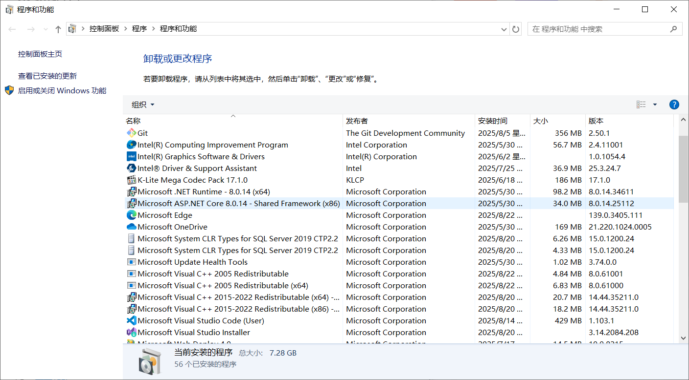
Task: Sort by 大小 column header
Action: point(557,121)
